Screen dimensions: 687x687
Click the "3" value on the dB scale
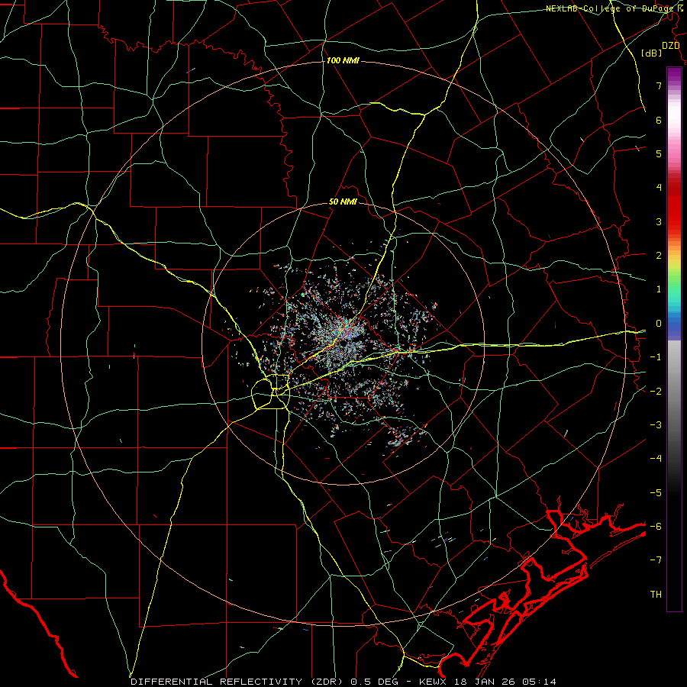[x=659, y=221]
